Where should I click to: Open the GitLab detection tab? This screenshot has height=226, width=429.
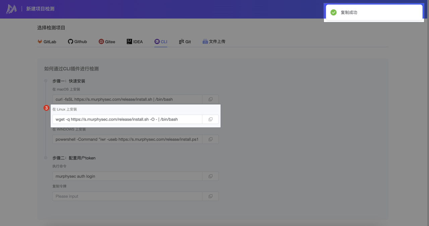pyautogui.click(x=47, y=42)
